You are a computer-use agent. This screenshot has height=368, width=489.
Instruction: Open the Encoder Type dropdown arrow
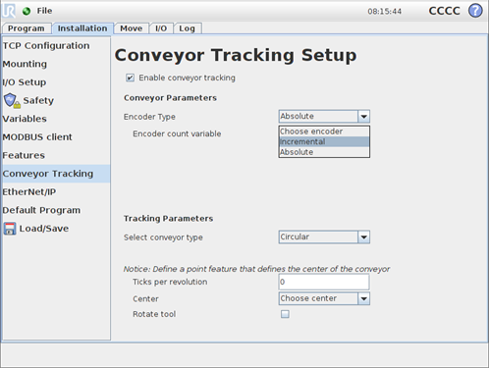[x=363, y=117]
